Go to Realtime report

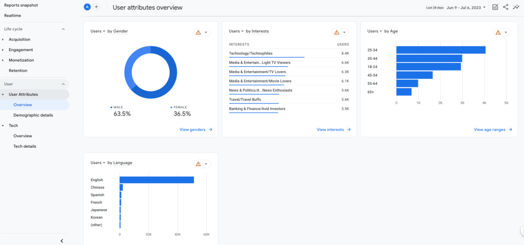[x=12, y=15]
